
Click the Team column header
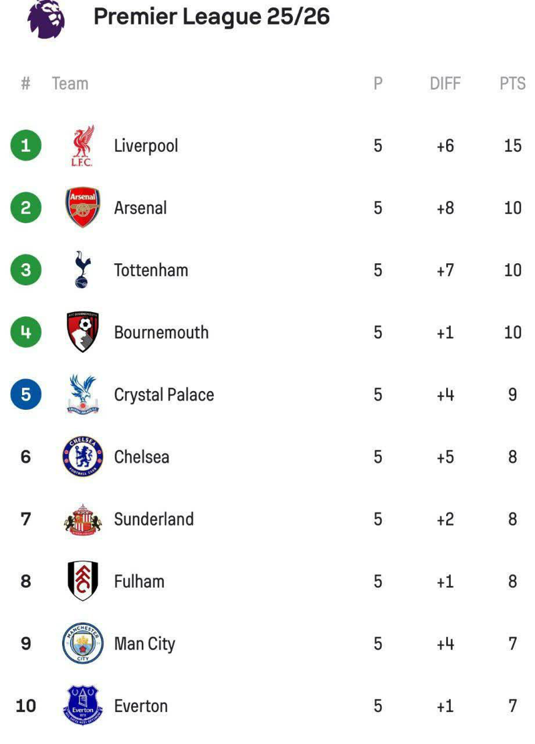[x=70, y=84]
